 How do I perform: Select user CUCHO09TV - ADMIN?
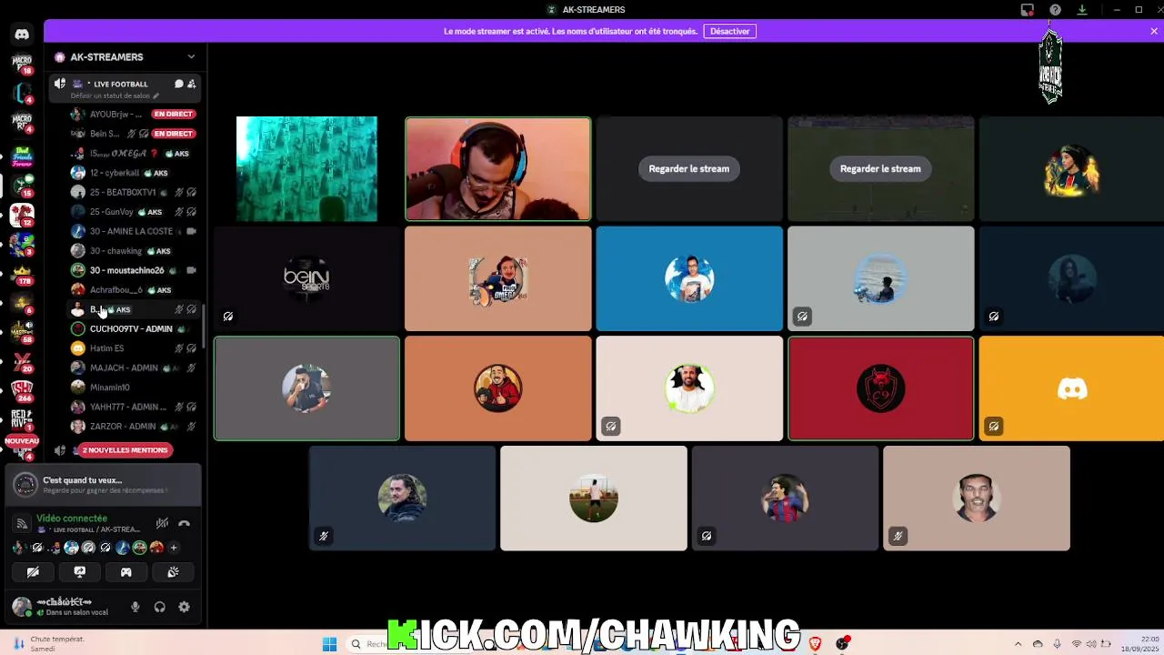click(134, 328)
